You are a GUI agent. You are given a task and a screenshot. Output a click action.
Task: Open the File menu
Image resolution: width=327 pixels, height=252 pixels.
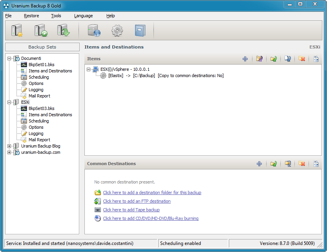click(x=8, y=16)
